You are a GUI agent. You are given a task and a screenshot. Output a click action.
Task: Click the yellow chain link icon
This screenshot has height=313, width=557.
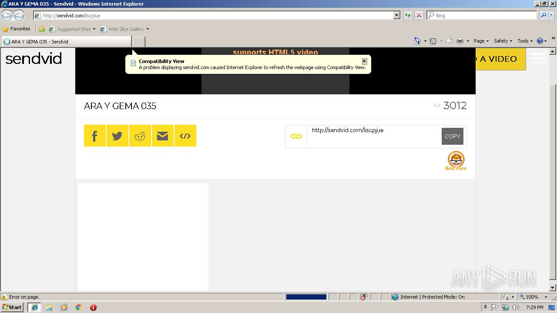click(x=296, y=137)
